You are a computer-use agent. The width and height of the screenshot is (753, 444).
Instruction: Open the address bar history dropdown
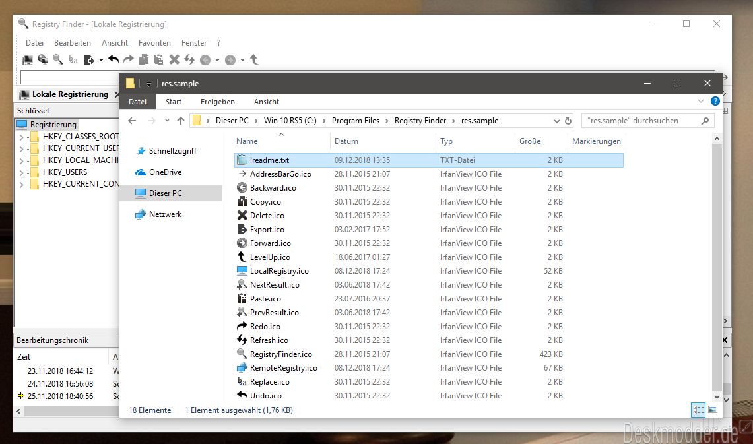(x=556, y=121)
